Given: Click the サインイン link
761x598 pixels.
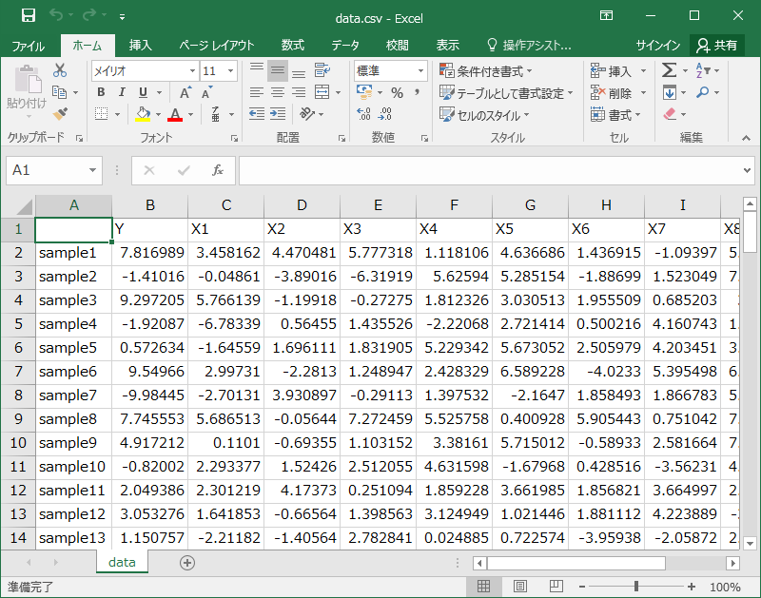Looking at the screenshot, I should point(658,46).
